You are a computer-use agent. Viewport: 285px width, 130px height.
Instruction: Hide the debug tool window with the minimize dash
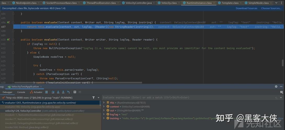pos(281,87)
